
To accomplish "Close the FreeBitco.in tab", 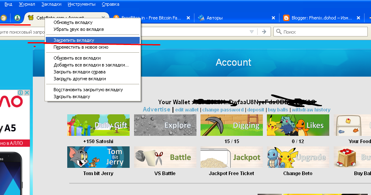I will (x=188, y=18).
